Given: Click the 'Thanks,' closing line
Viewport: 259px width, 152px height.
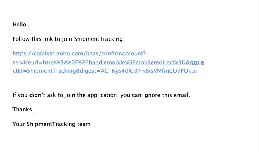Looking at the screenshot, I should tap(23, 109).
